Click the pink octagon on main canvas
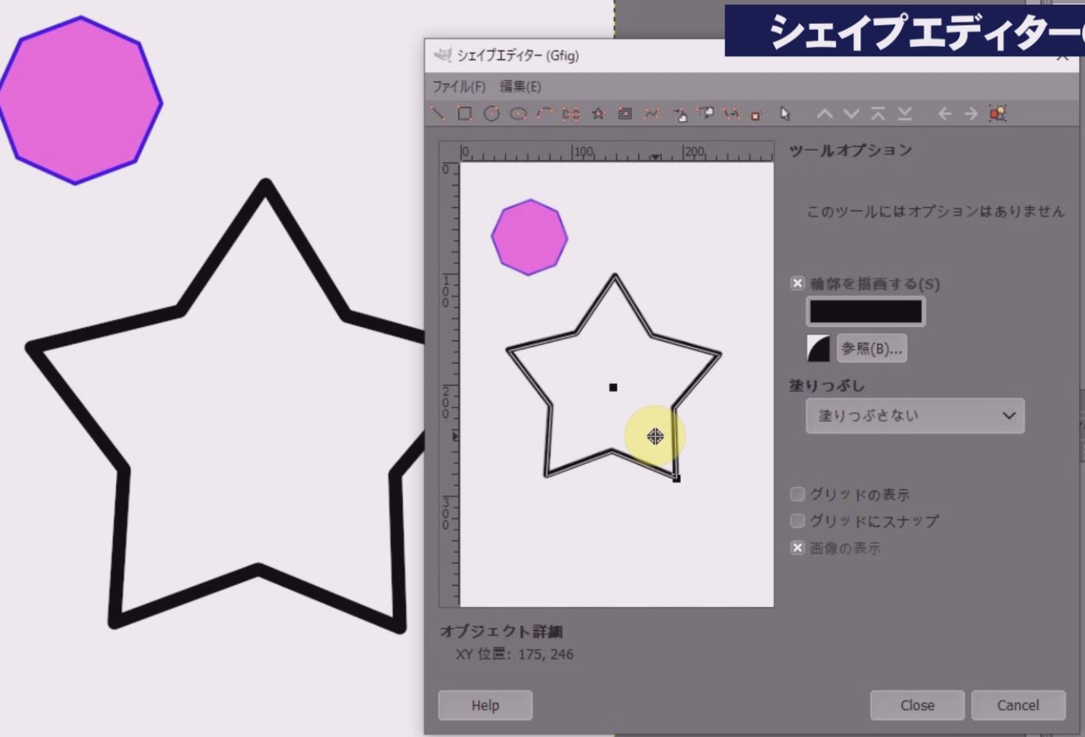Image resolution: width=1085 pixels, height=737 pixels. point(80,101)
